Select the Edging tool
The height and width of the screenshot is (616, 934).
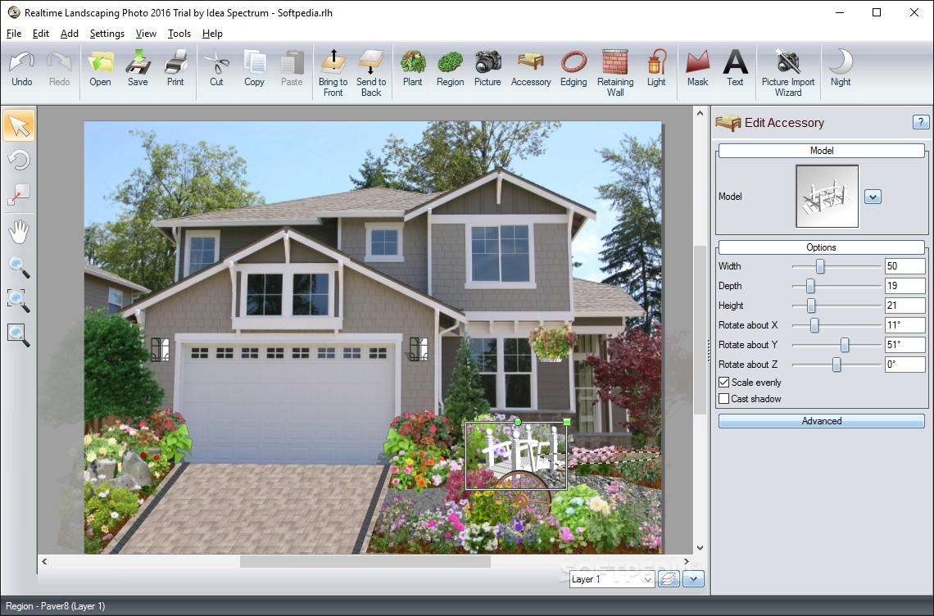pyautogui.click(x=574, y=69)
